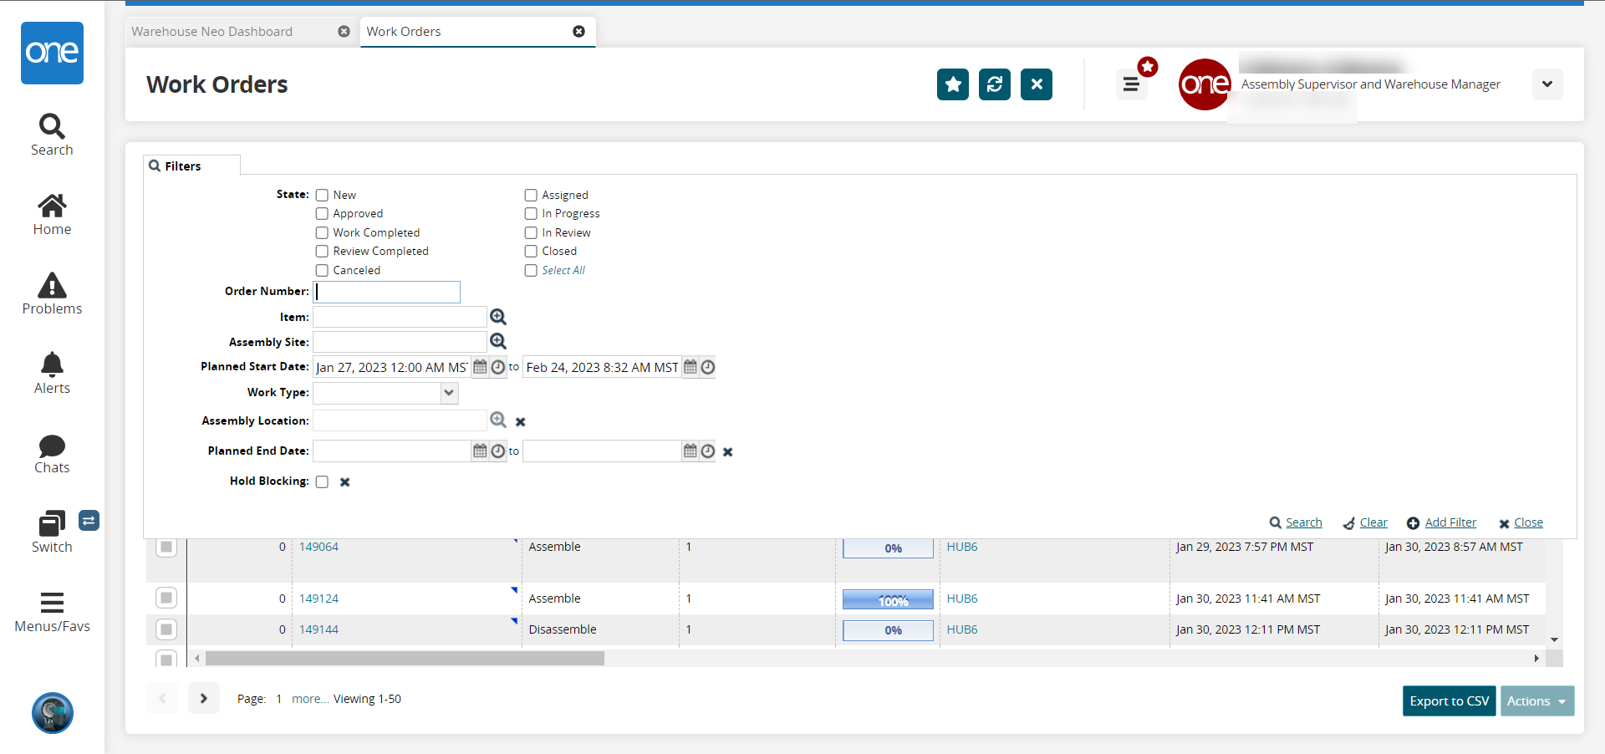Click the Export to CSV button

pos(1449,701)
